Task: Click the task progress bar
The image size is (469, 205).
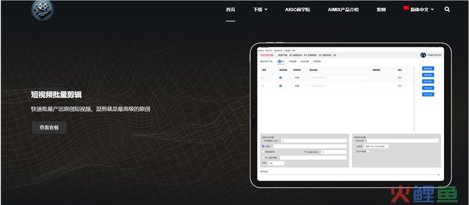Action: (x=348, y=174)
